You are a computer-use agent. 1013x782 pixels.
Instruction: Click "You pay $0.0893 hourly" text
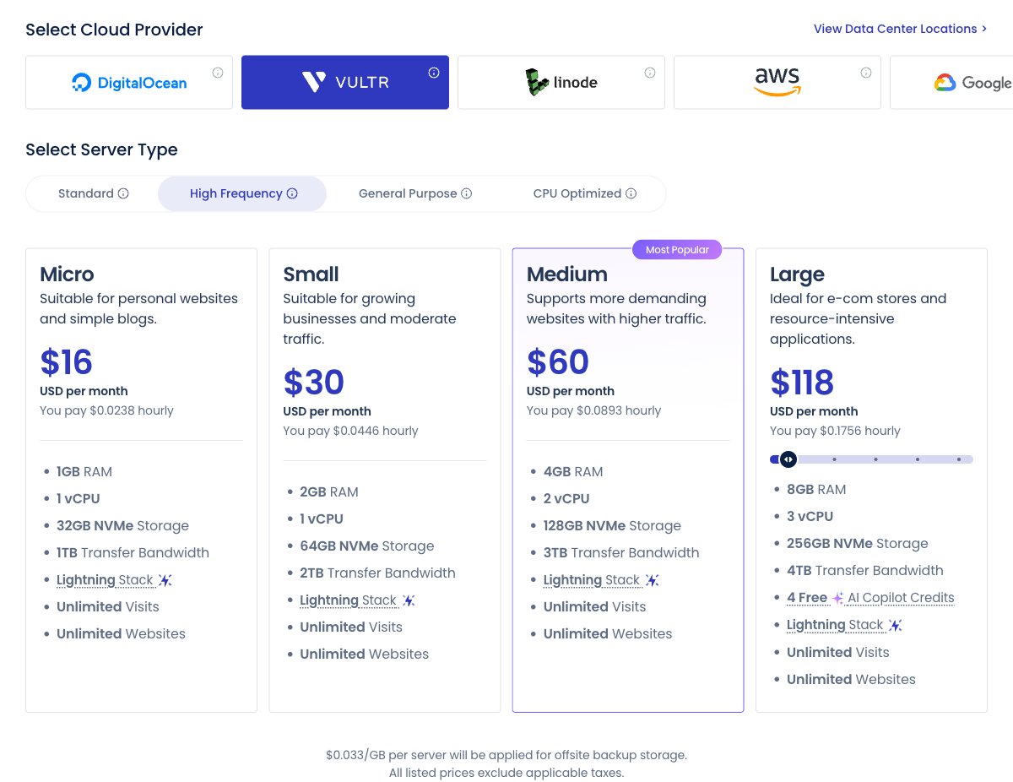click(x=593, y=410)
